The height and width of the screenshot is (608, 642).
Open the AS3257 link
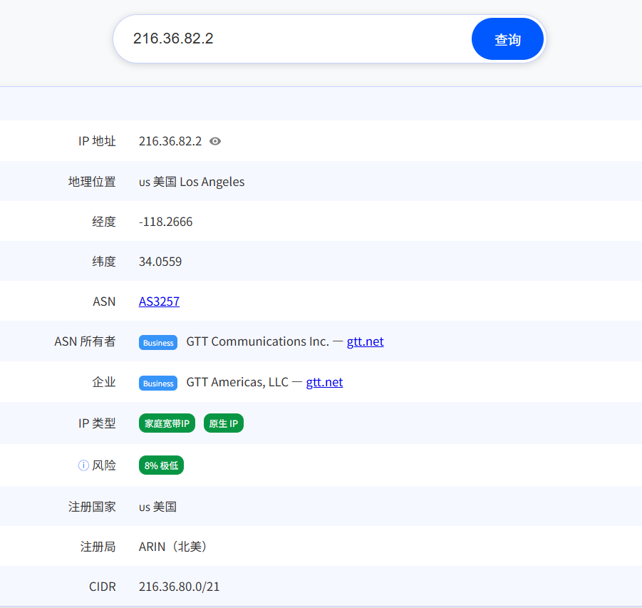click(x=159, y=302)
